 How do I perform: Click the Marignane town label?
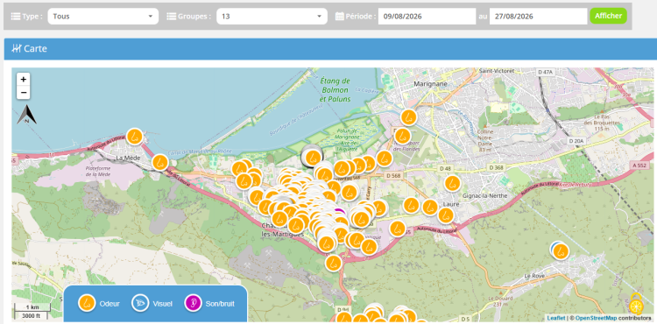pos(430,84)
